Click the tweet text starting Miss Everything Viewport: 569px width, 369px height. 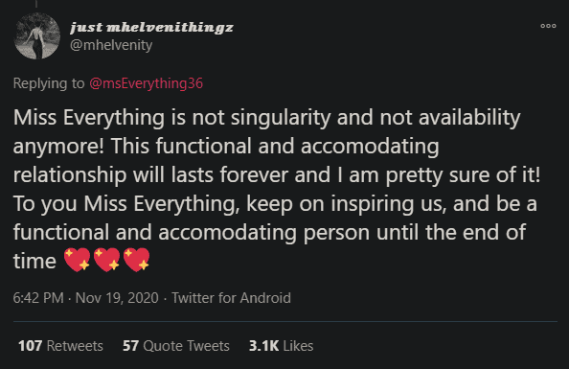tap(277, 189)
